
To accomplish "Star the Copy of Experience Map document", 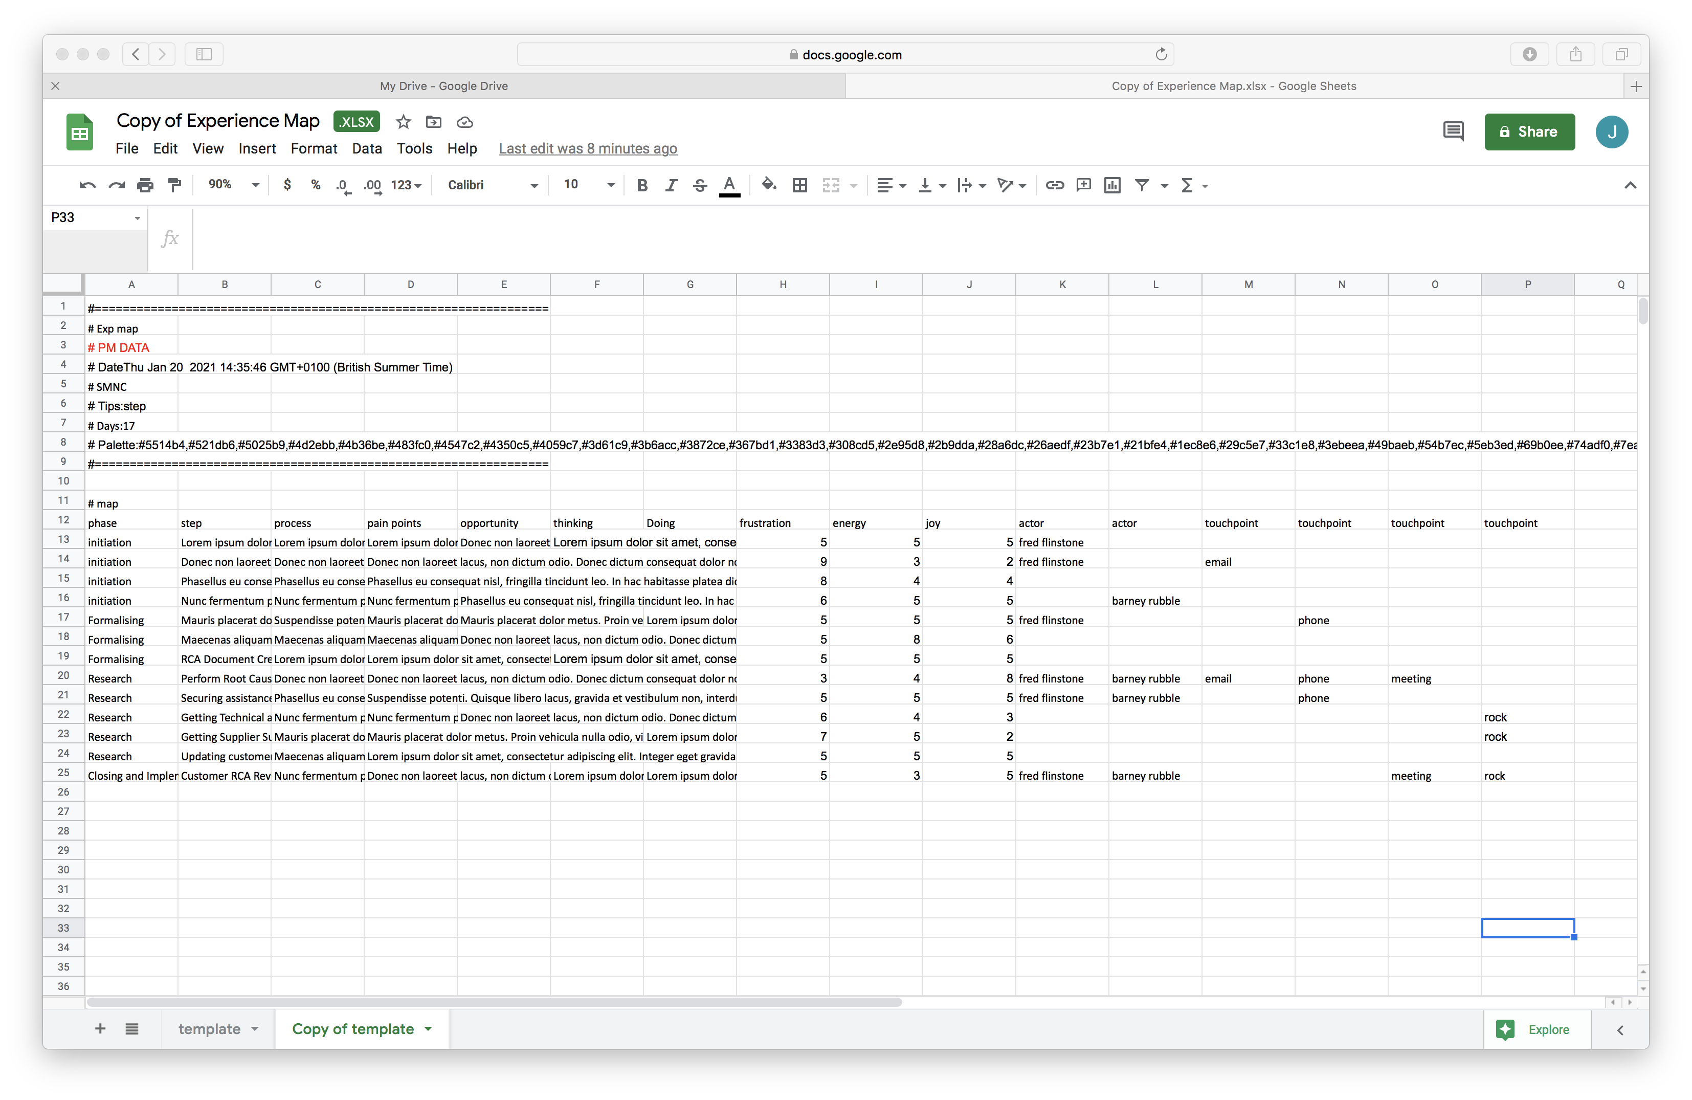I will pyautogui.click(x=403, y=122).
